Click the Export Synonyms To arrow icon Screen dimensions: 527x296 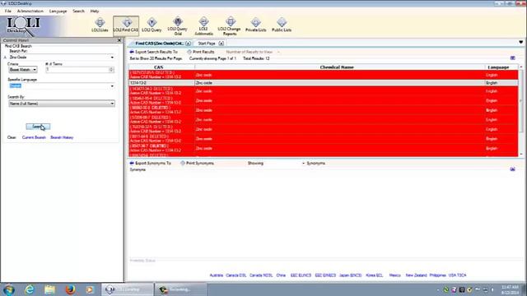132,163
